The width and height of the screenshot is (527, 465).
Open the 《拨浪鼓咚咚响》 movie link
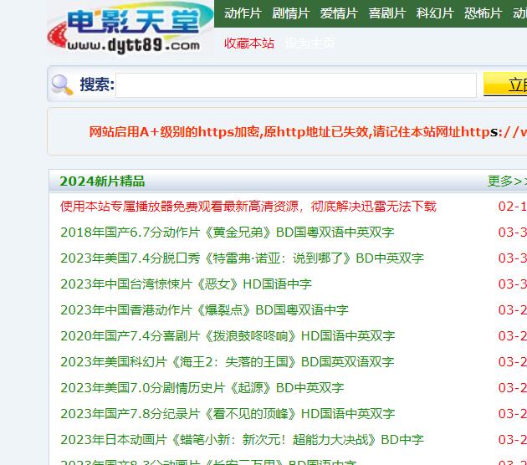coord(228,335)
